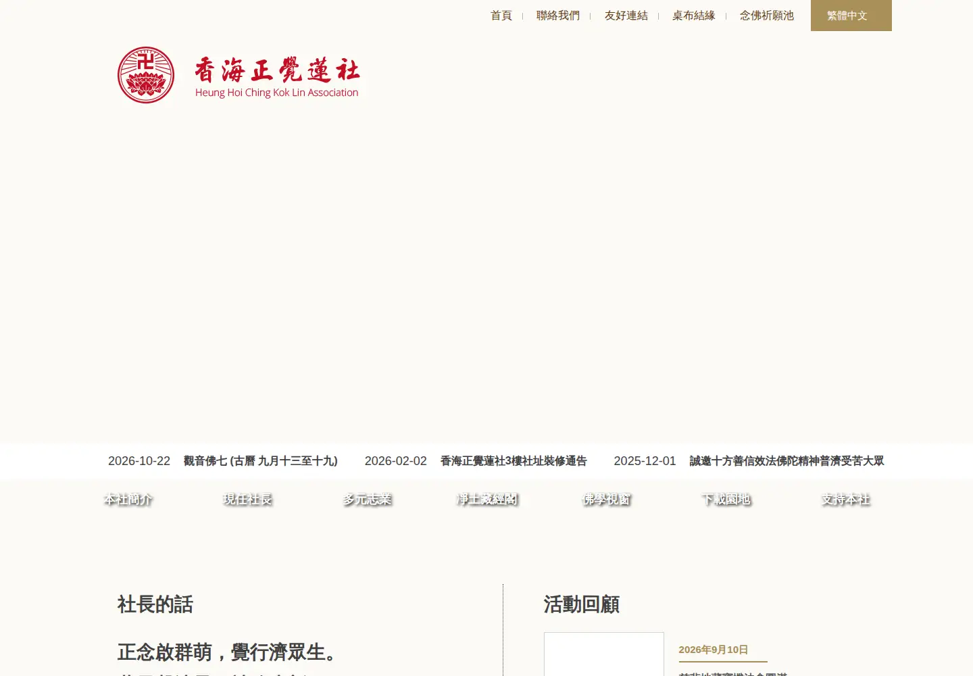Click the 活動回顧 heading
This screenshot has height=676, width=973.
pyautogui.click(x=582, y=604)
